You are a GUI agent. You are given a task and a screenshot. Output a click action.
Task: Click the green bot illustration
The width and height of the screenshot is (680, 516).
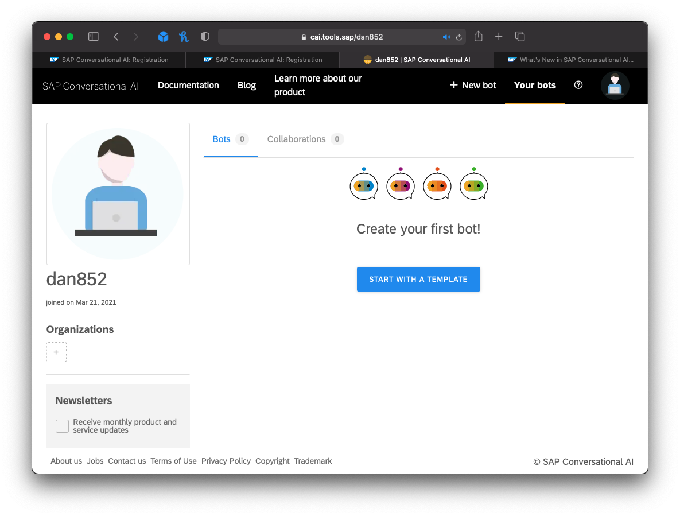[474, 184]
